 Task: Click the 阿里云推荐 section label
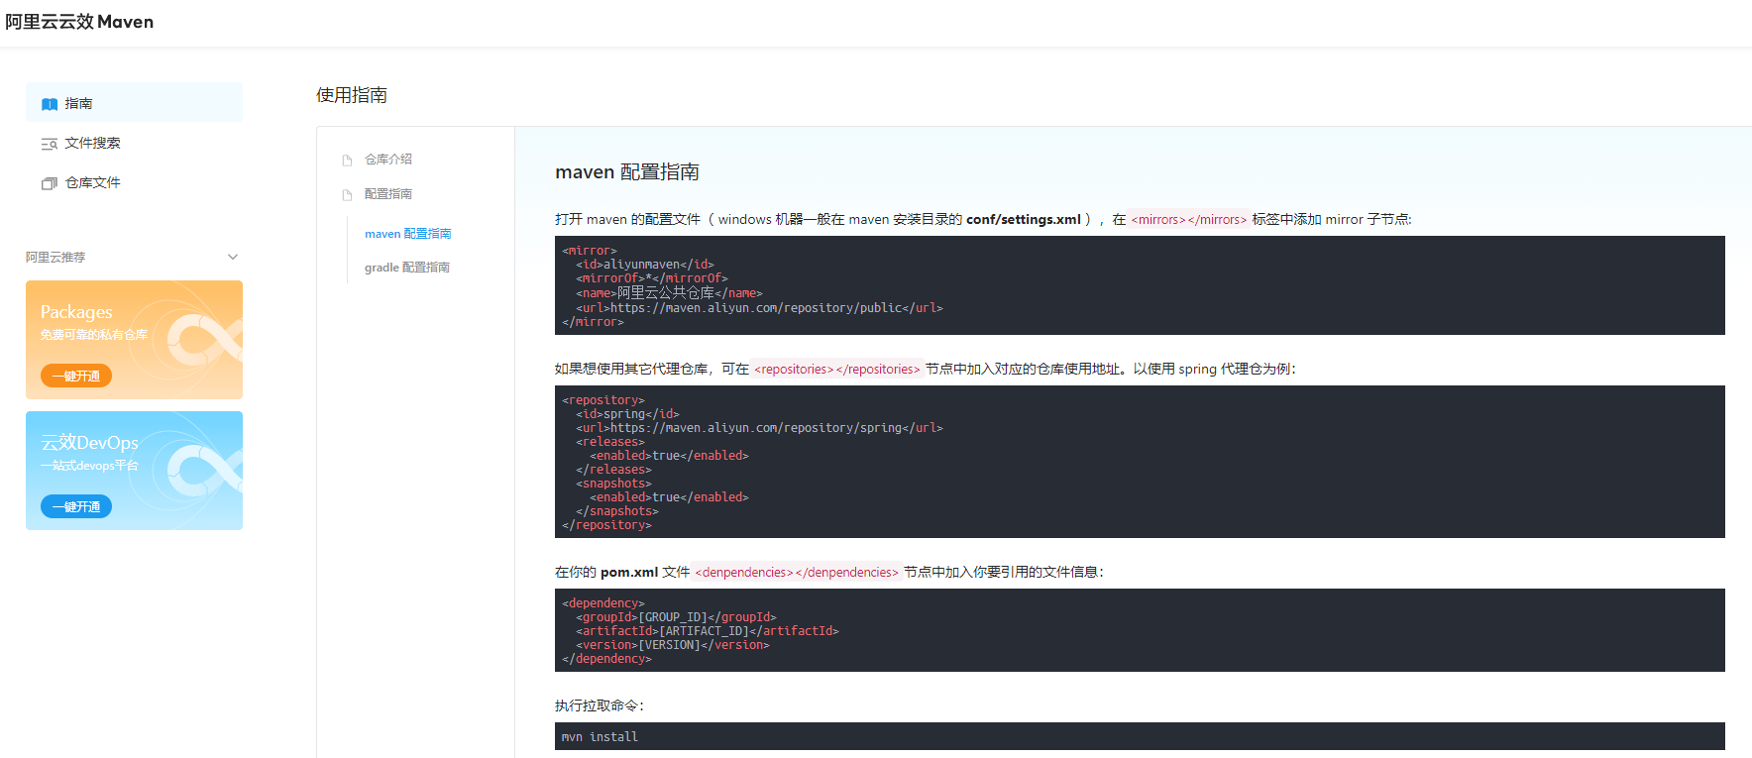click(55, 257)
